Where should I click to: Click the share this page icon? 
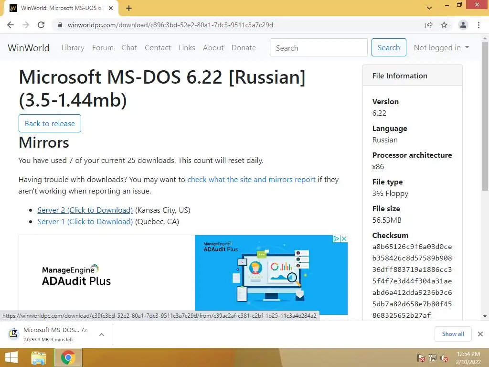pyautogui.click(x=429, y=25)
